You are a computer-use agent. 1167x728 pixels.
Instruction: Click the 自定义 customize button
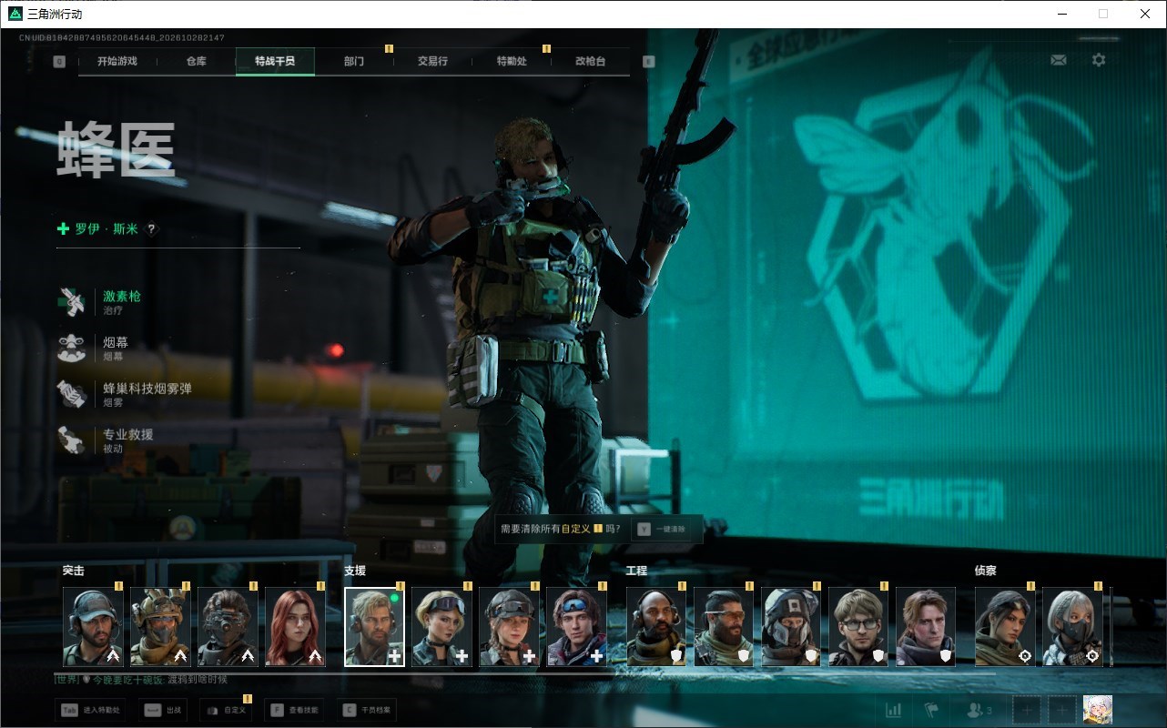pyautogui.click(x=225, y=710)
